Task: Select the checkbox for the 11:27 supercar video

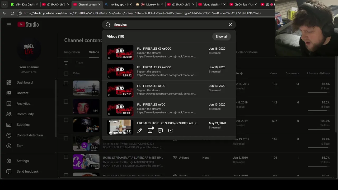Action: [x=66, y=157]
